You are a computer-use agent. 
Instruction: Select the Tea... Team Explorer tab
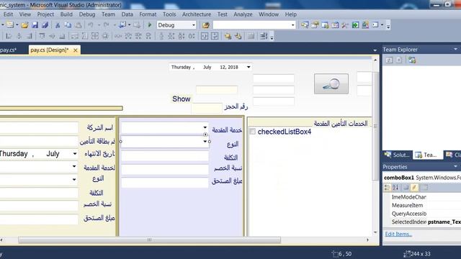(427, 155)
